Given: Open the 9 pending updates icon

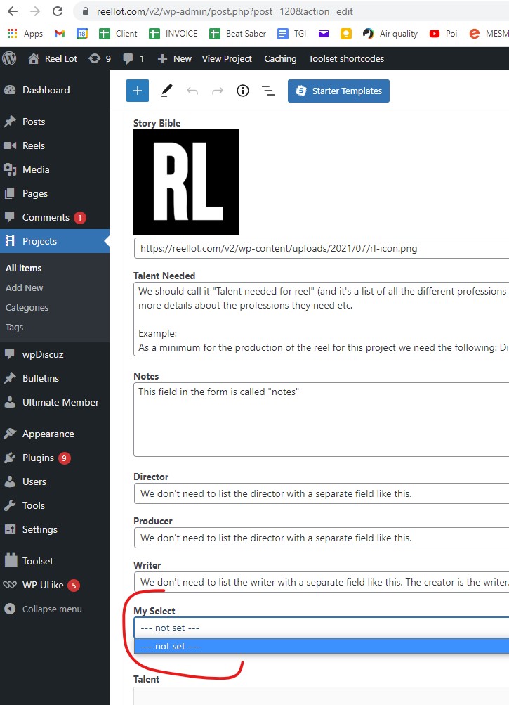Looking at the screenshot, I should pos(100,58).
